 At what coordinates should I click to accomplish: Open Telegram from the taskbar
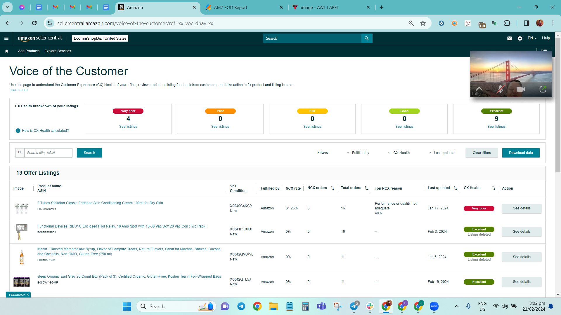coord(241,306)
